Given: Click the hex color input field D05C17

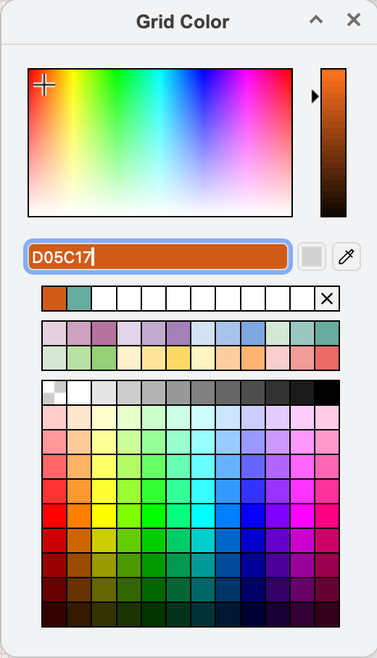Looking at the screenshot, I should (158, 257).
